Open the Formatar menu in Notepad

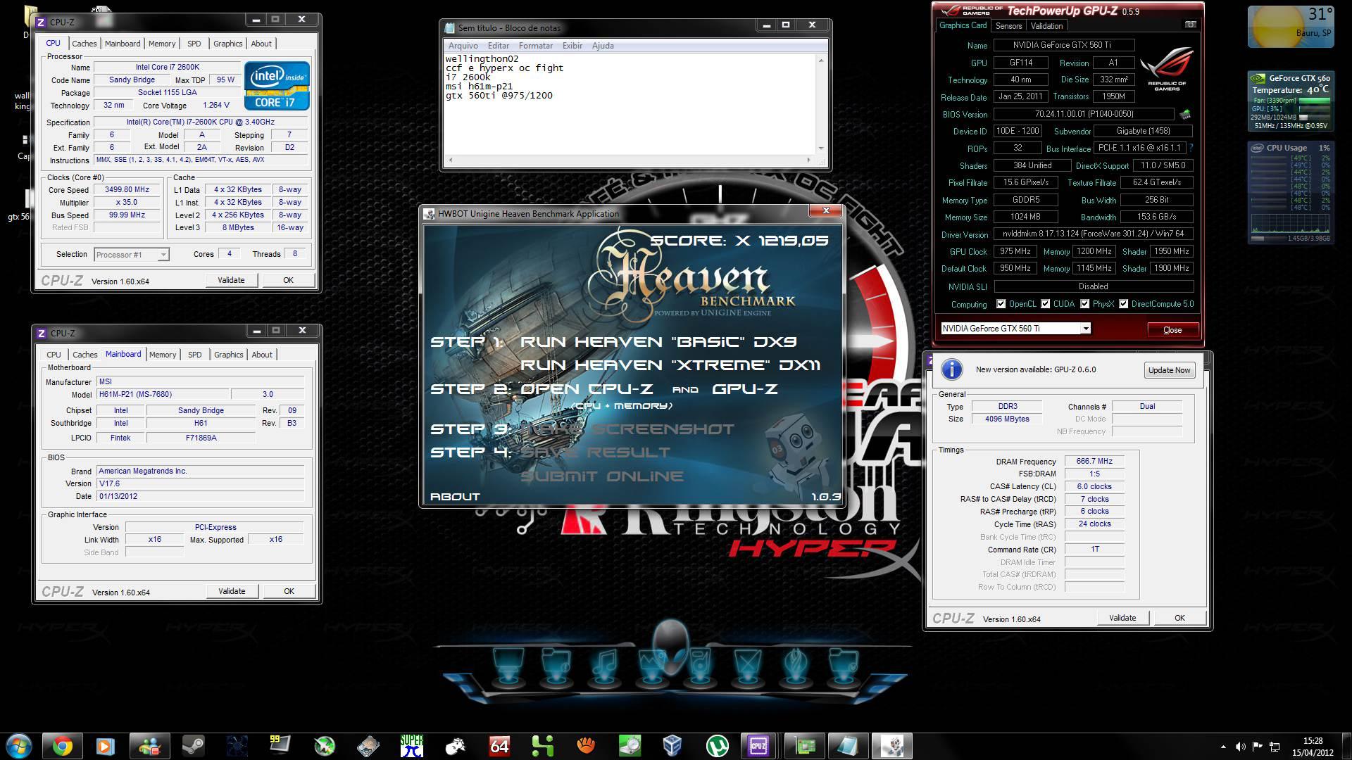pyautogui.click(x=536, y=46)
